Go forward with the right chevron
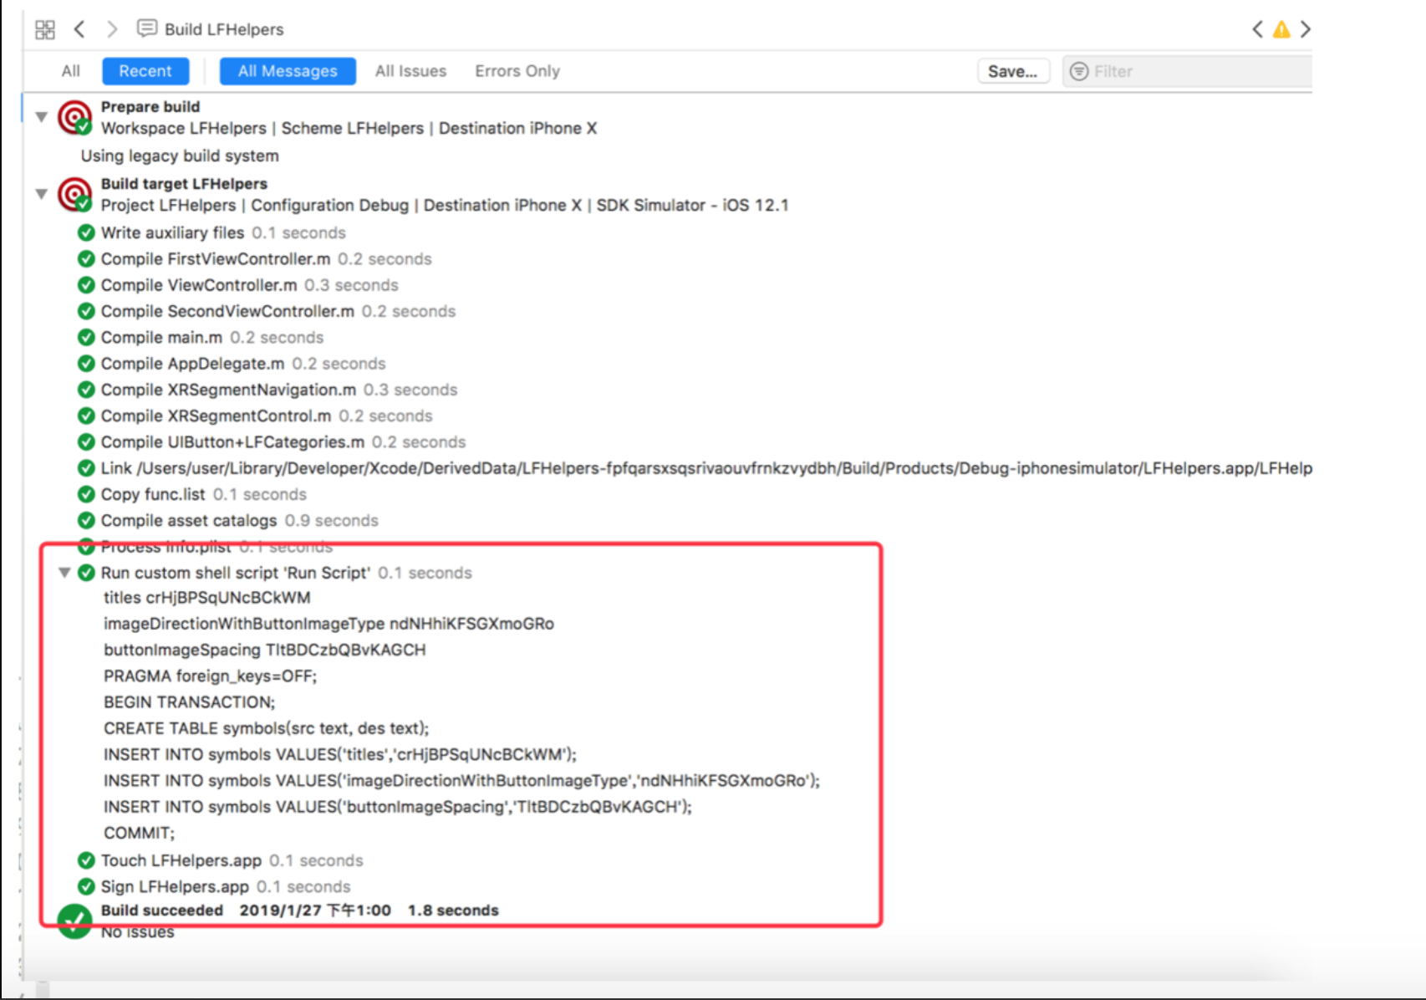1426x1000 pixels. tap(112, 29)
